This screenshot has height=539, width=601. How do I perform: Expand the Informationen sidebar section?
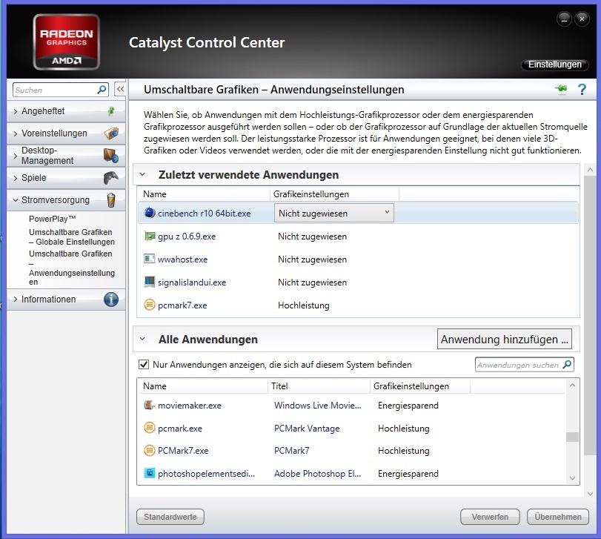point(16,300)
